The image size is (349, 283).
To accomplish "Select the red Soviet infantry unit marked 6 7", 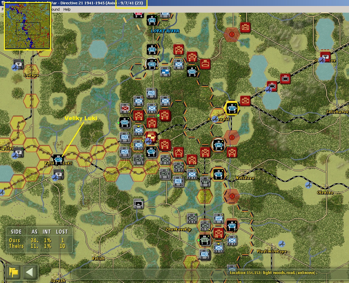I will point(192,57).
